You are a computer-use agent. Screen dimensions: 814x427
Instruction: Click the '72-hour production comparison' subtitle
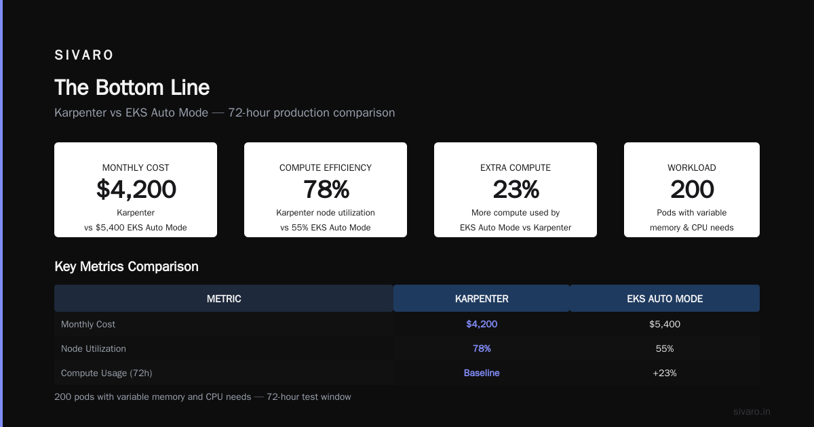tap(311, 113)
